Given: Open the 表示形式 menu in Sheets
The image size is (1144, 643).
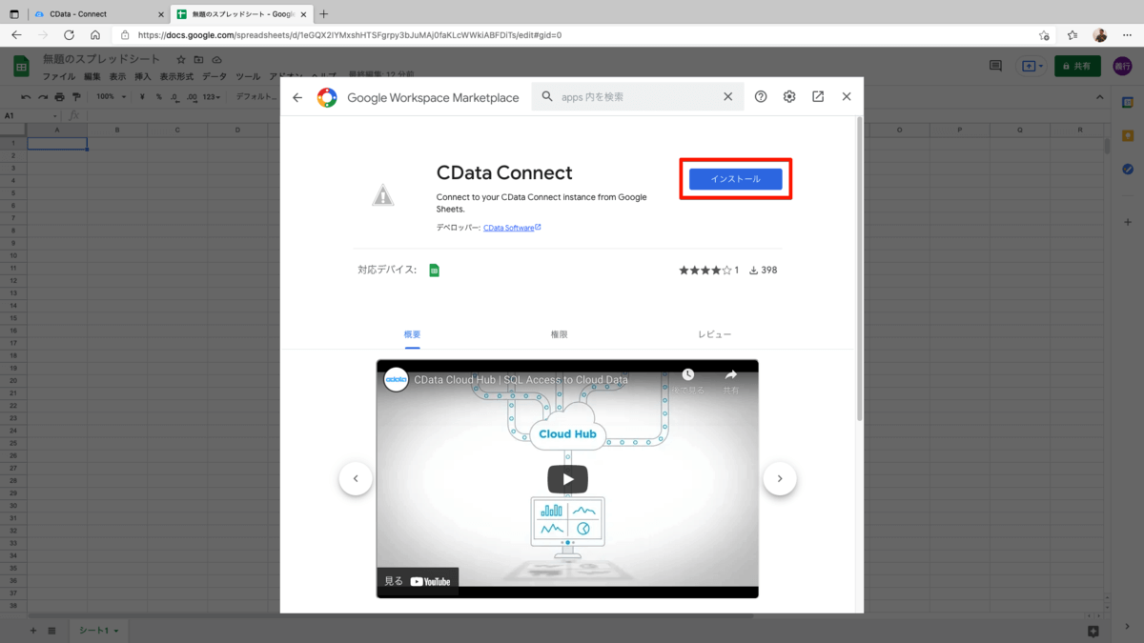Looking at the screenshot, I should point(176,76).
